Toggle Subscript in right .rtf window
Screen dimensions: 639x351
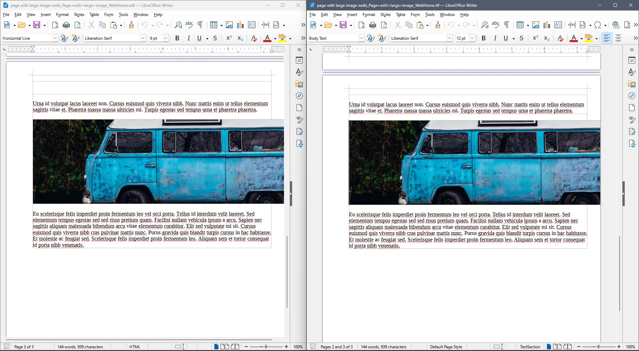547,38
